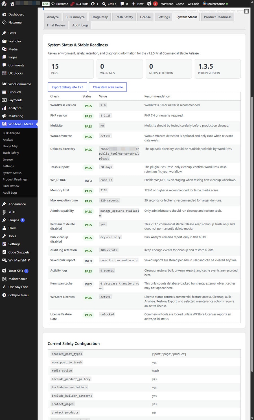This screenshot has height=420, width=254.
Task: Click the PHP version value 8.2.28
Action: click(x=106, y=115)
